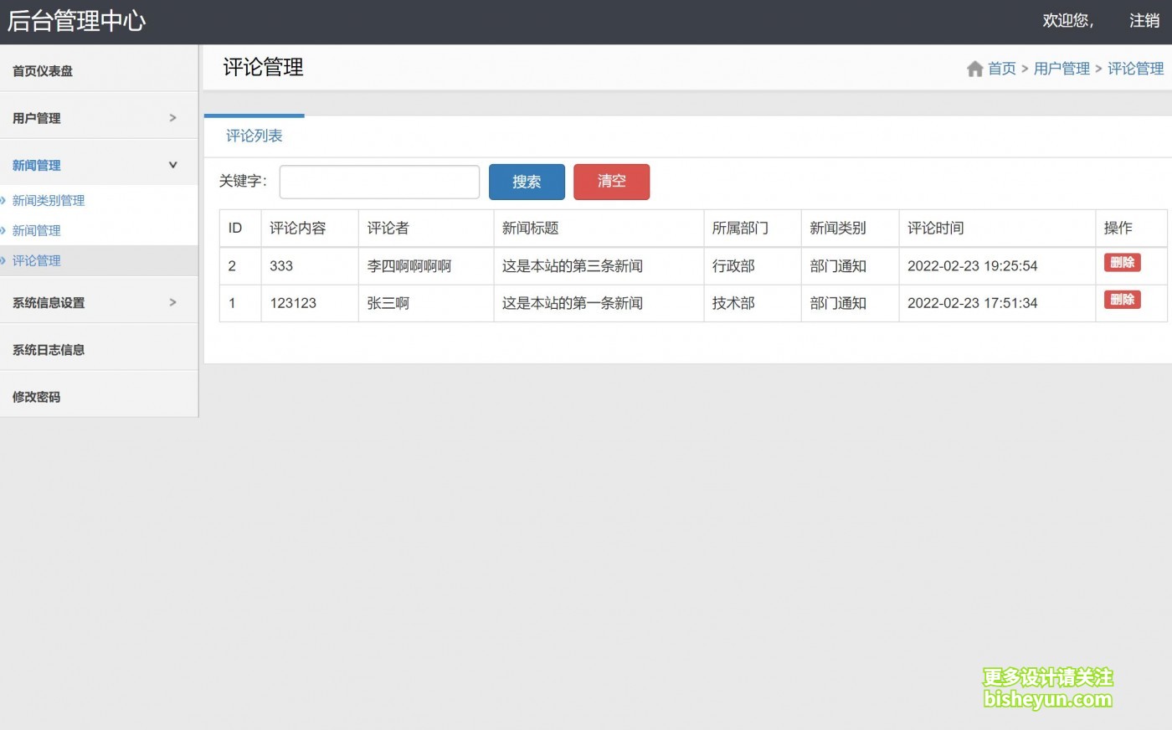The height and width of the screenshot is (730, 1172).
Task: Click the 删除 button for comment ID 2
Action: point(1122,262)
